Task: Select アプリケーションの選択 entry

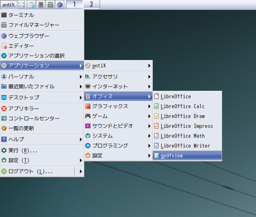Action: point(42,56)
